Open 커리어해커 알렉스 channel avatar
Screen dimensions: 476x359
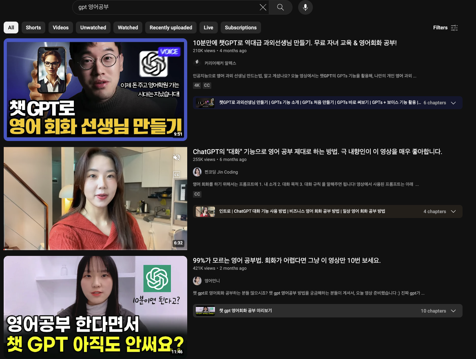(x=197, y=63)
